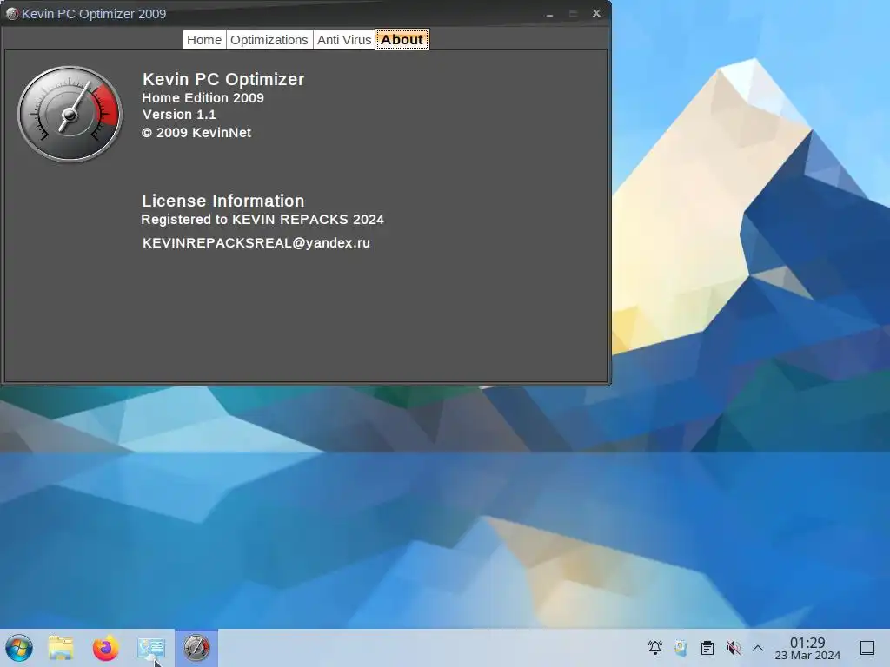890x667 pixels.
Task: Click the 'License Information' heading
Action: [223, 201]
